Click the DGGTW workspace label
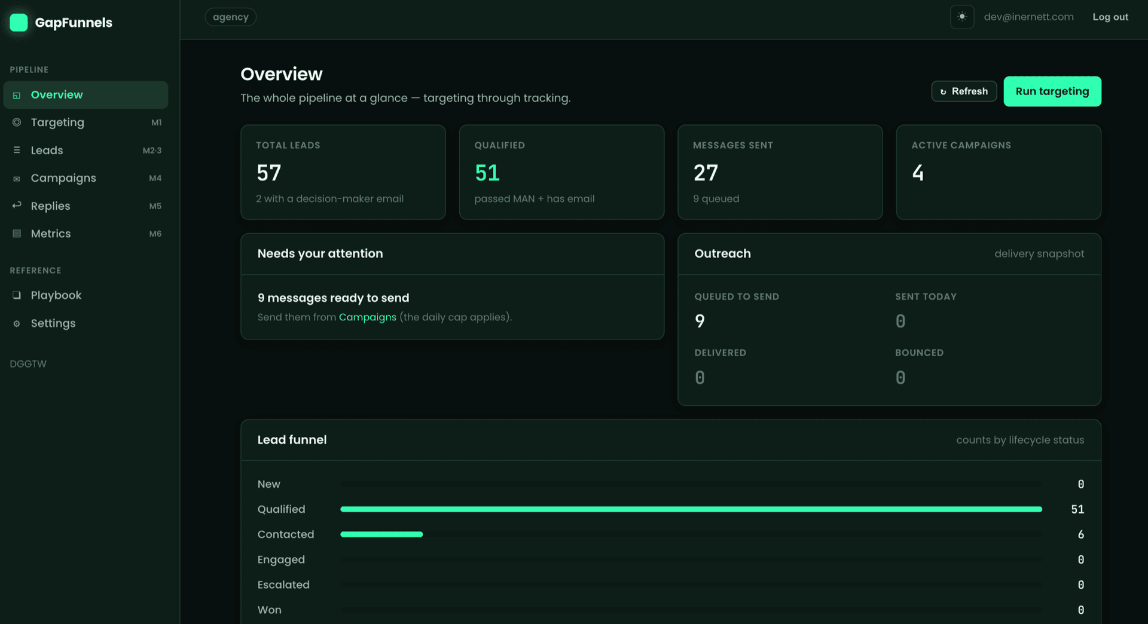 click(28, 364)
